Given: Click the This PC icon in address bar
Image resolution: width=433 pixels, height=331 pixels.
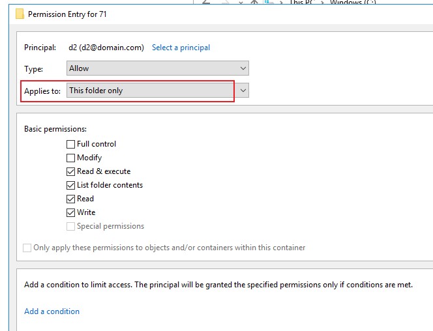Looking at the screenshot, I should 267,2.
